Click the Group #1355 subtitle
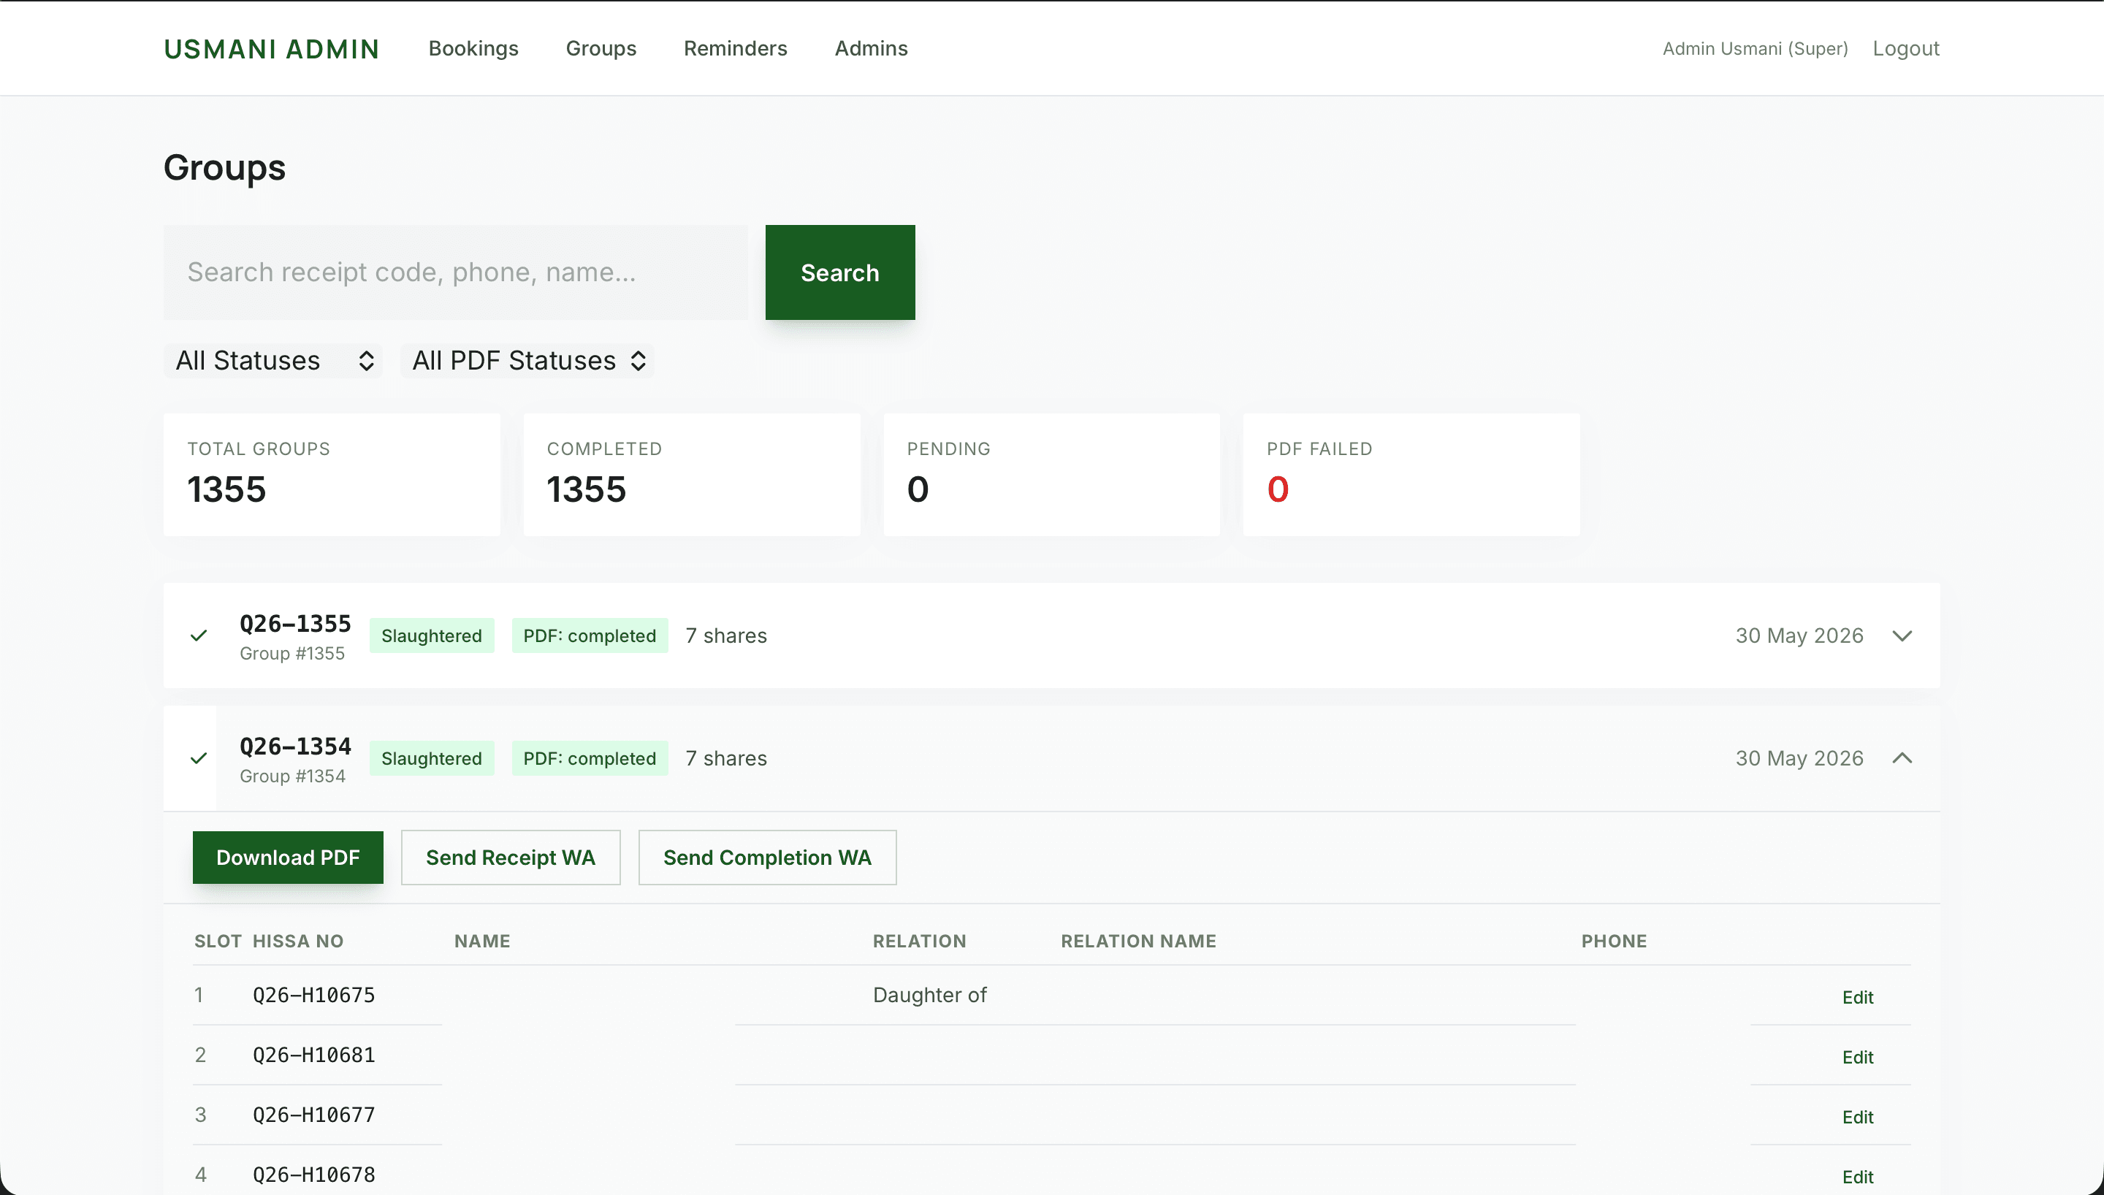Image resolution: width=2104 pixels, height=1195 pixels. (x=292, y=653)
